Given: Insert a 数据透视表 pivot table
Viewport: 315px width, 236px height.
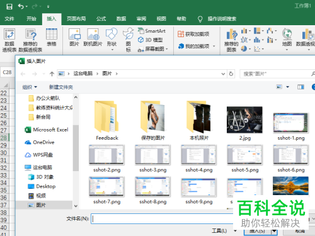Looking at the screenshot, I should tap(9, 40).
